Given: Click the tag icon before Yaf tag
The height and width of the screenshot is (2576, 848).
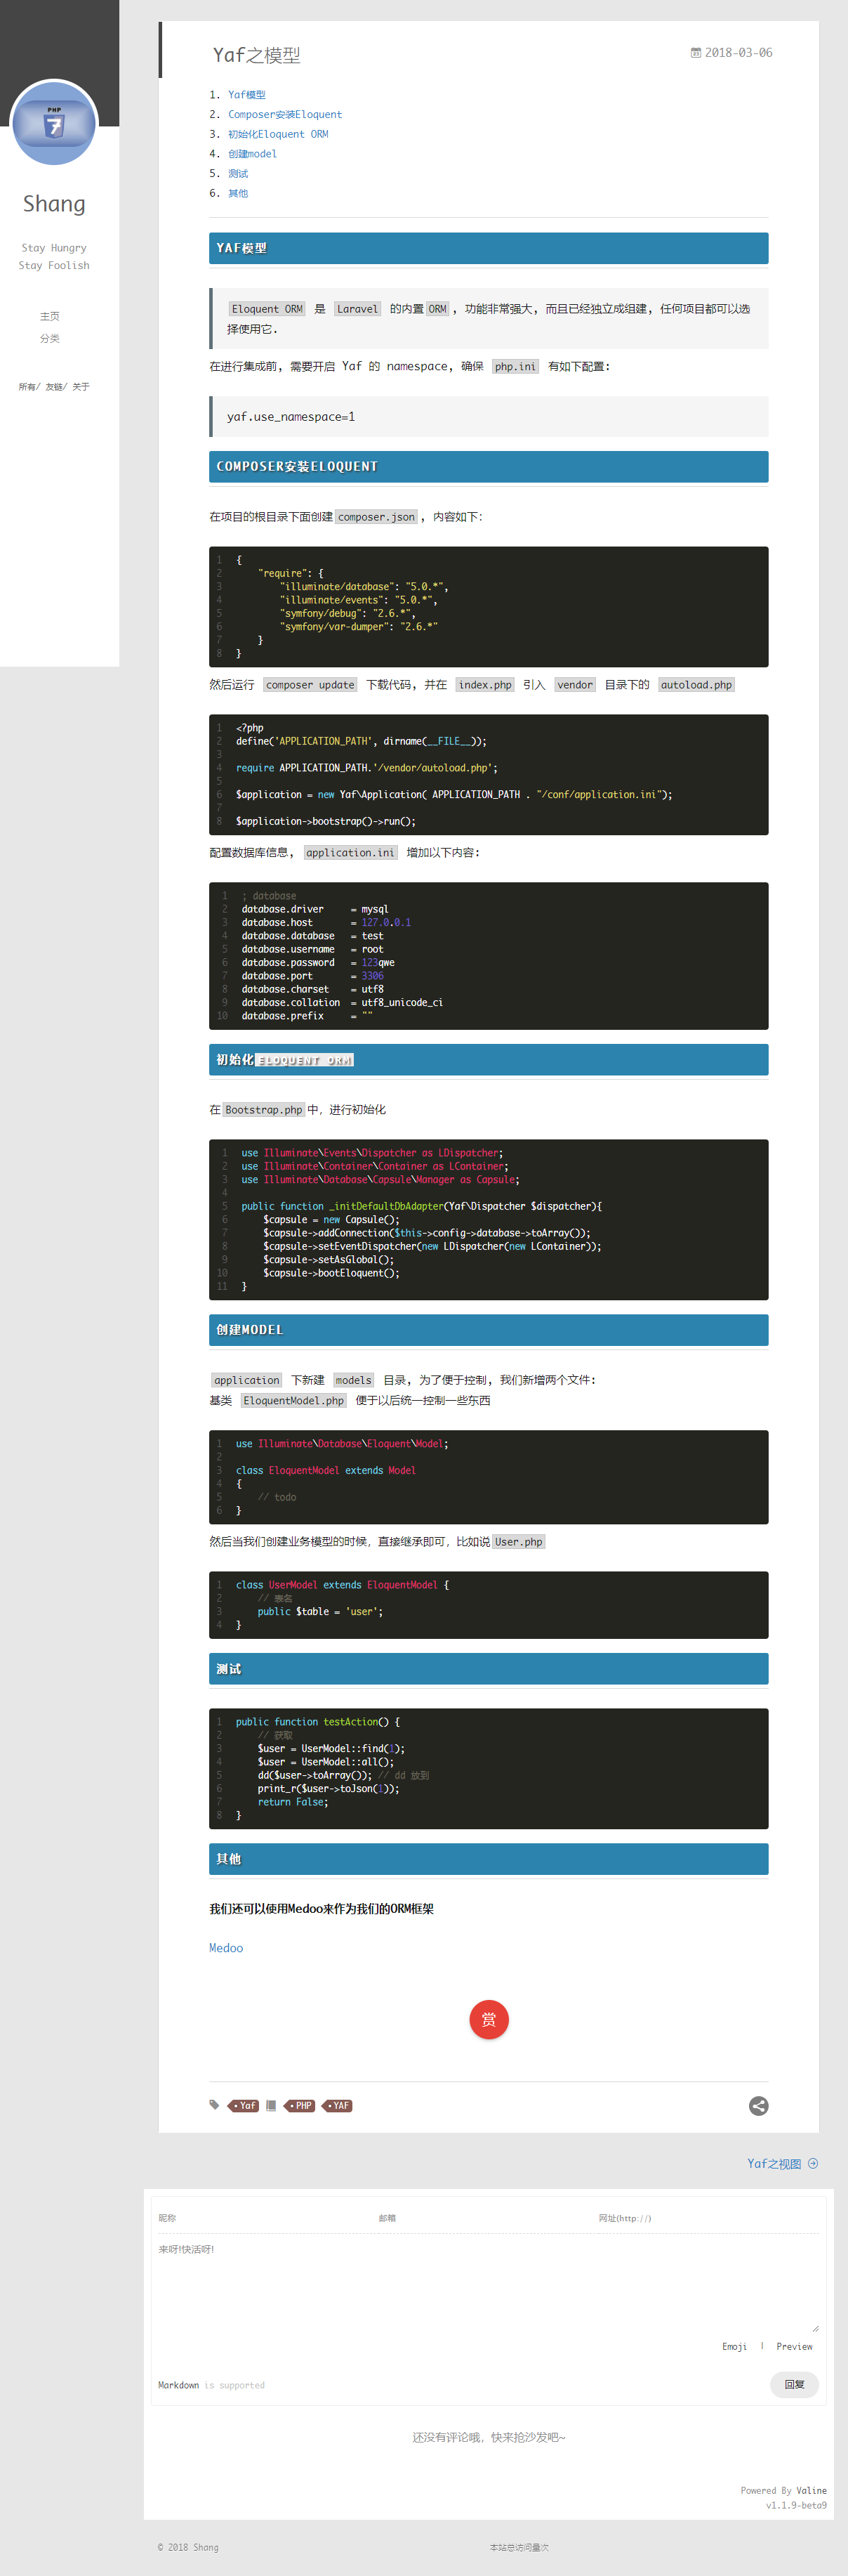Looking at the screenshot, I should [213, 2105].
